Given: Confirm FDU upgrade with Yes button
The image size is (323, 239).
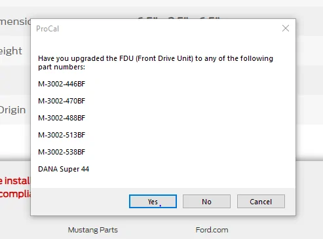Looking at the screenshot, I should pyautogui.click(x=153, y=201).
